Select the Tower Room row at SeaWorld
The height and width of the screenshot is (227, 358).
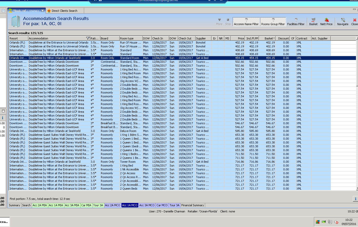[x=128, y=162]
